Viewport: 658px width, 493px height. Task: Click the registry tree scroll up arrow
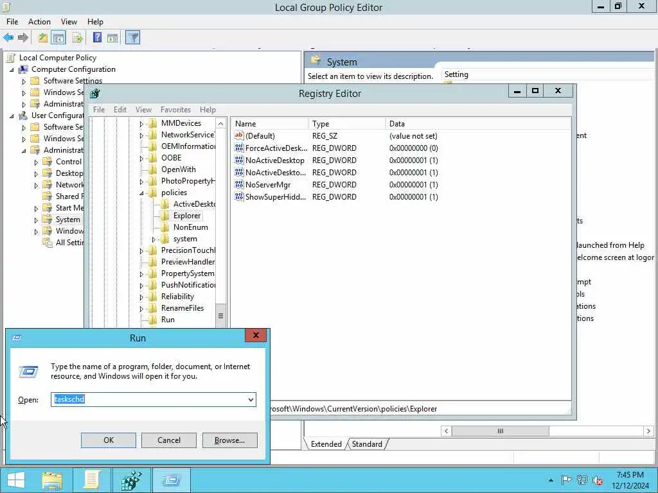(221, 124)
